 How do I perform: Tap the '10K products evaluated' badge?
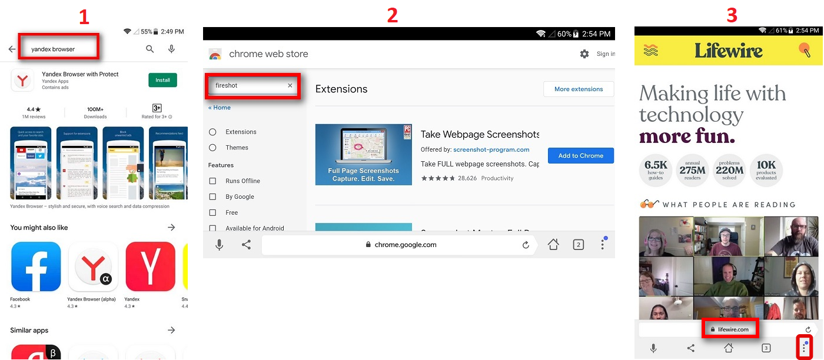(x=766, y=171)
